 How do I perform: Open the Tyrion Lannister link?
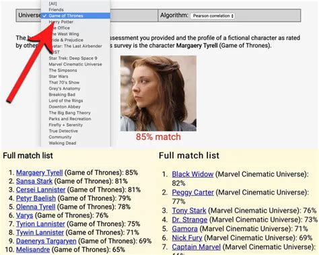point(40,224)
